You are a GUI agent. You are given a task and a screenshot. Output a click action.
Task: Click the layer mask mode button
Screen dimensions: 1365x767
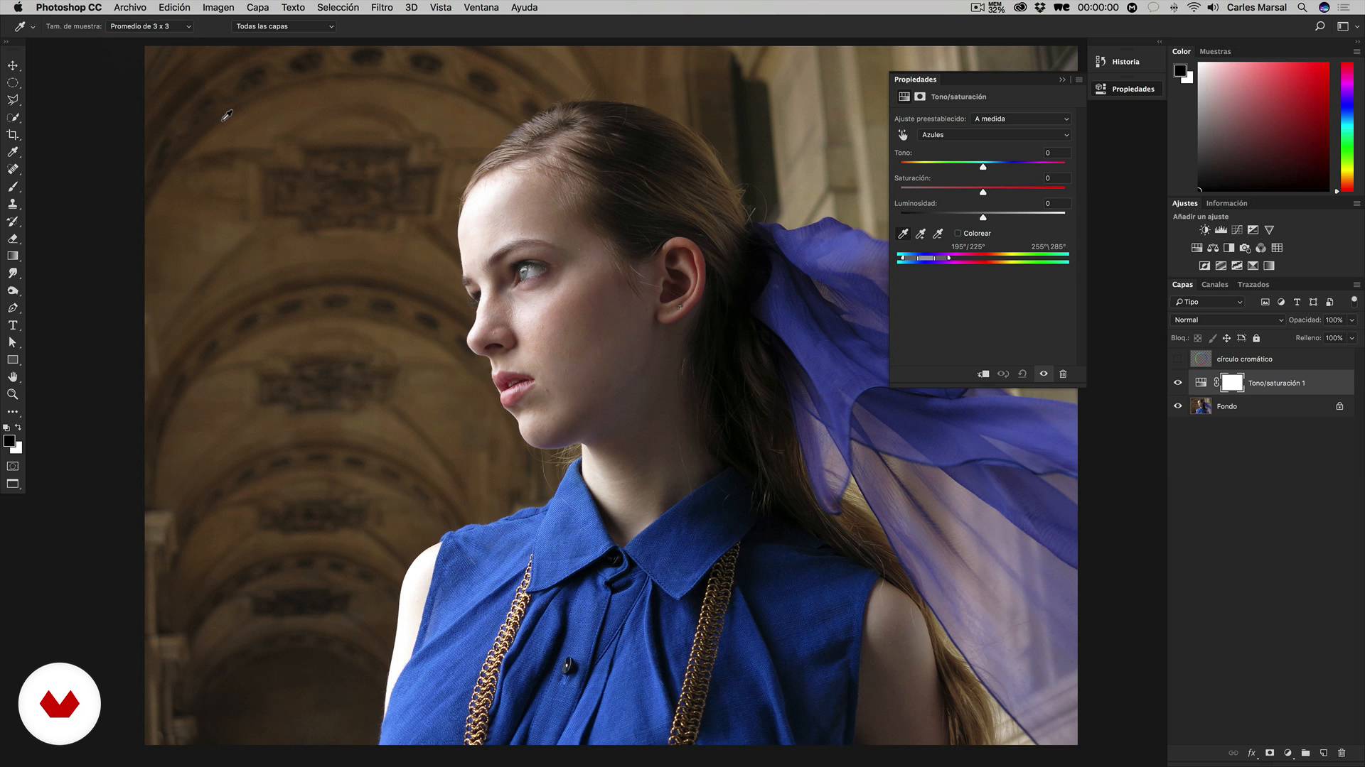920,97
